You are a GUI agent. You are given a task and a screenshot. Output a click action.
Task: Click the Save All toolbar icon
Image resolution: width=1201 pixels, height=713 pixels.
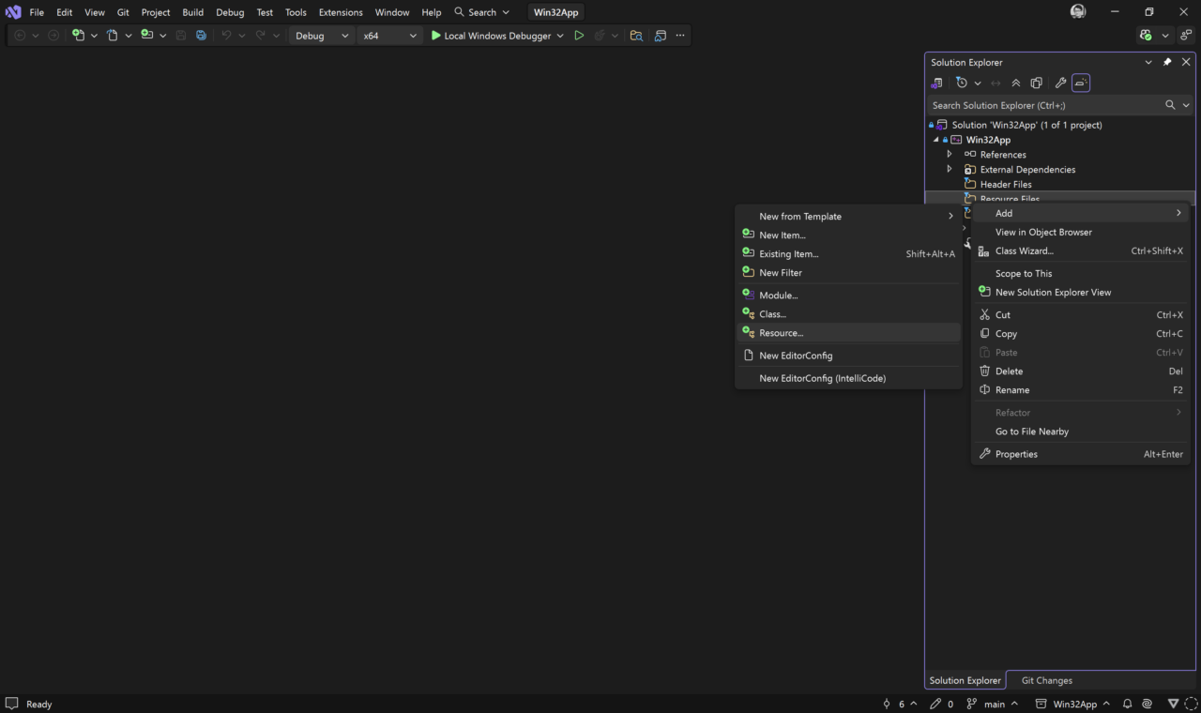[x=201, y=36]
